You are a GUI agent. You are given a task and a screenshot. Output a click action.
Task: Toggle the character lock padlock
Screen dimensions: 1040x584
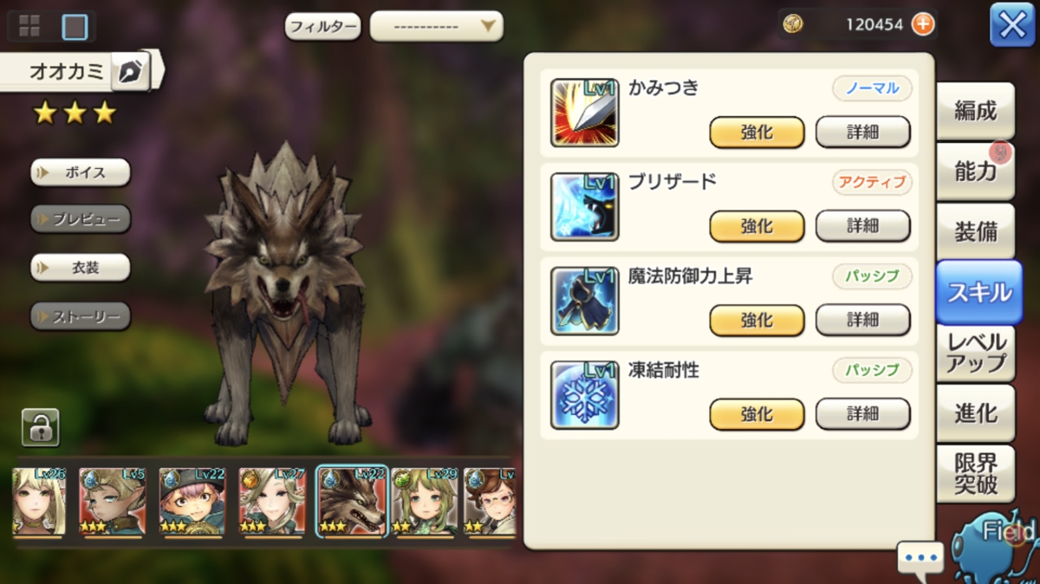click(x=40, y=427)
